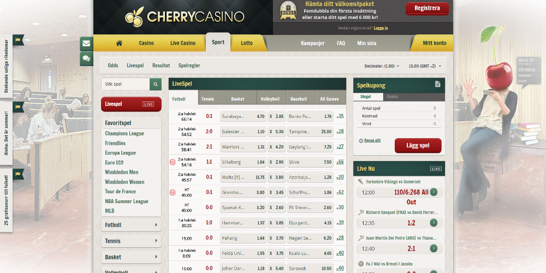Expand +66 more markets for Silkeborg
This screenshot has height=273, width=546.
(x=340, y=162)
